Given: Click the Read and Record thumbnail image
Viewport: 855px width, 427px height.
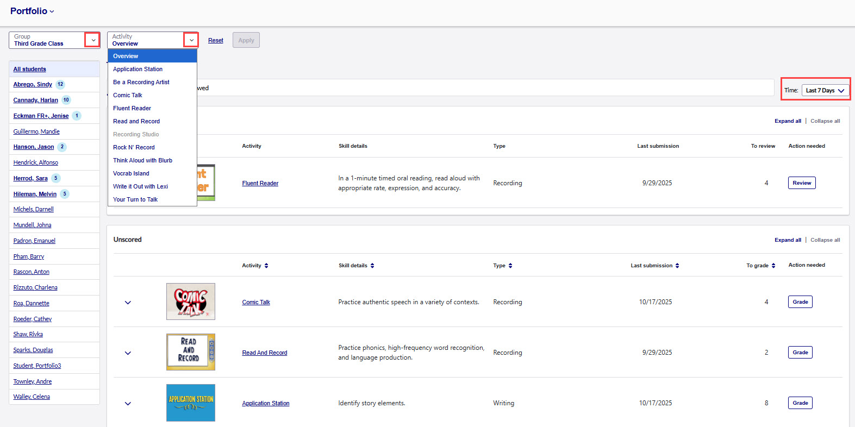Looking at the screenshot, I should [x=190, y=352].
